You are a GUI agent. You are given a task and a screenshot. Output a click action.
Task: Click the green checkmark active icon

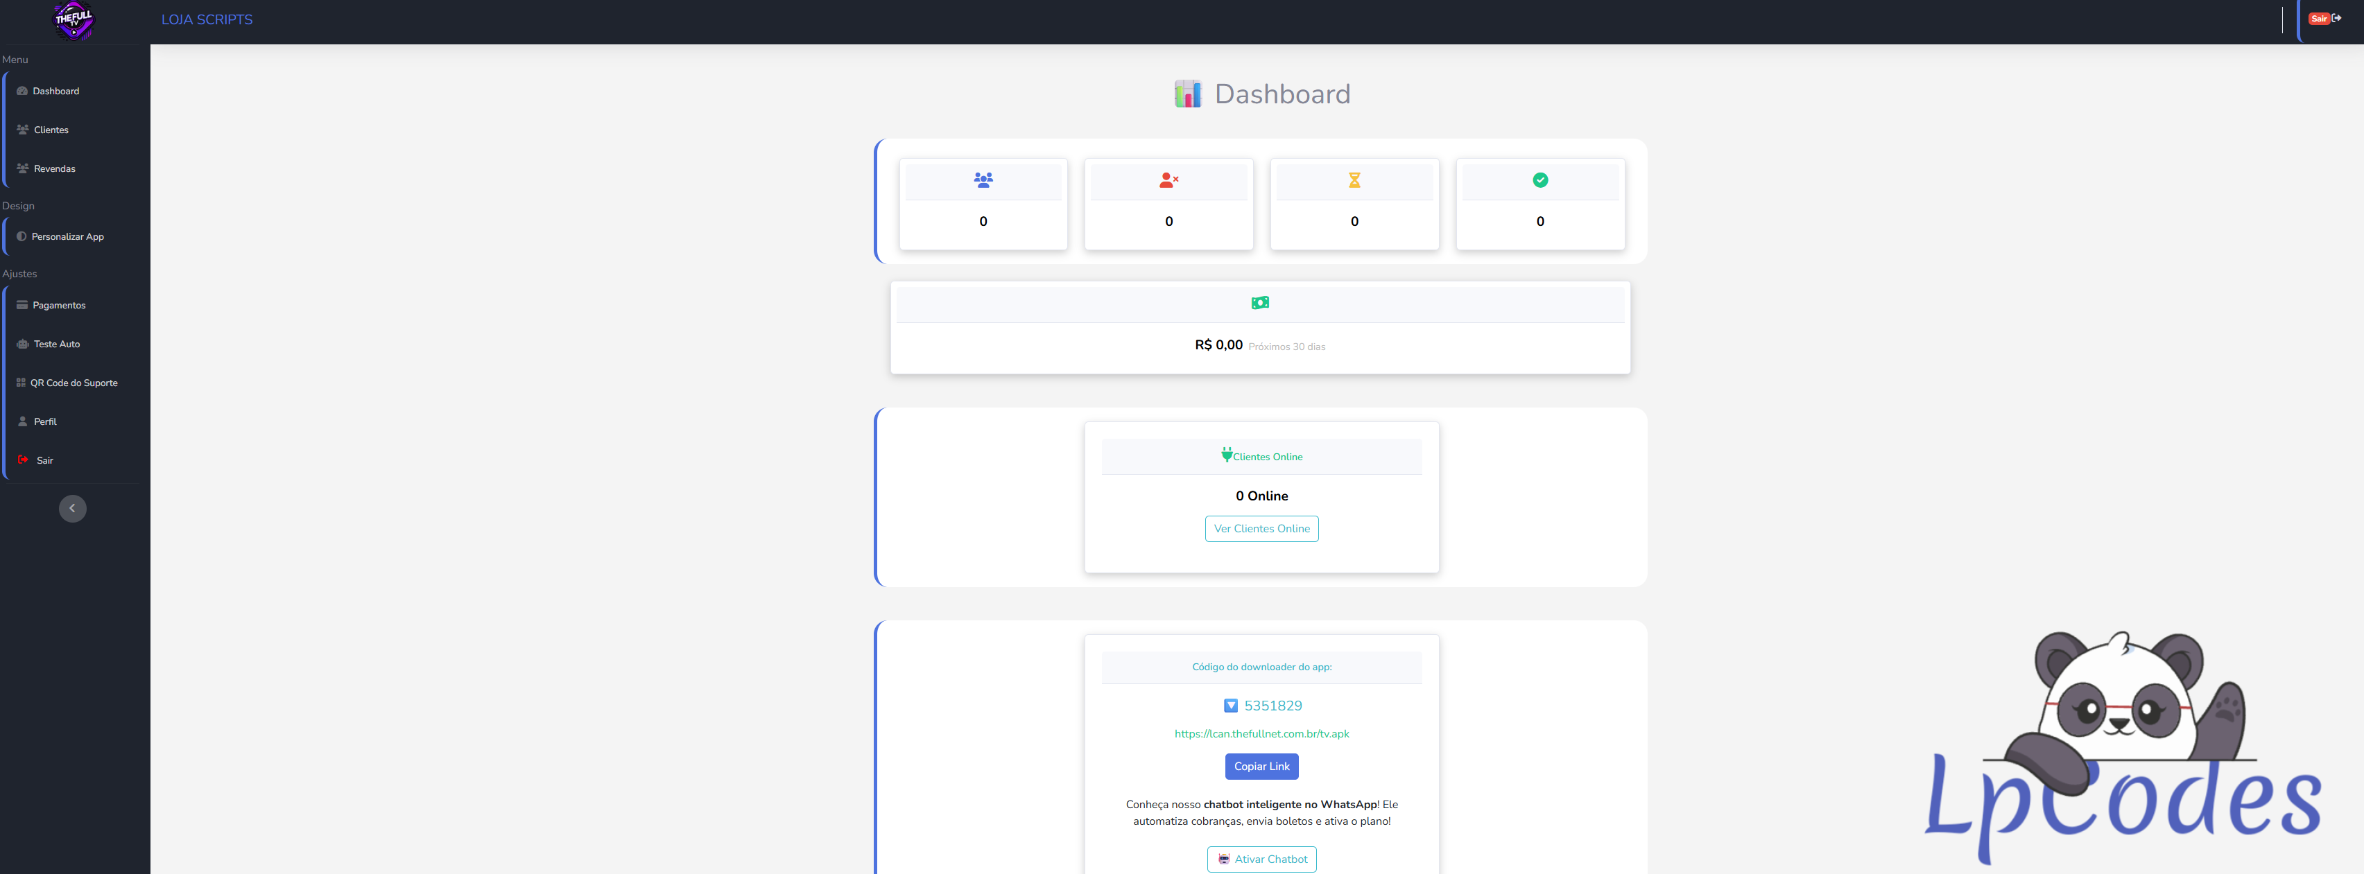1540,180
